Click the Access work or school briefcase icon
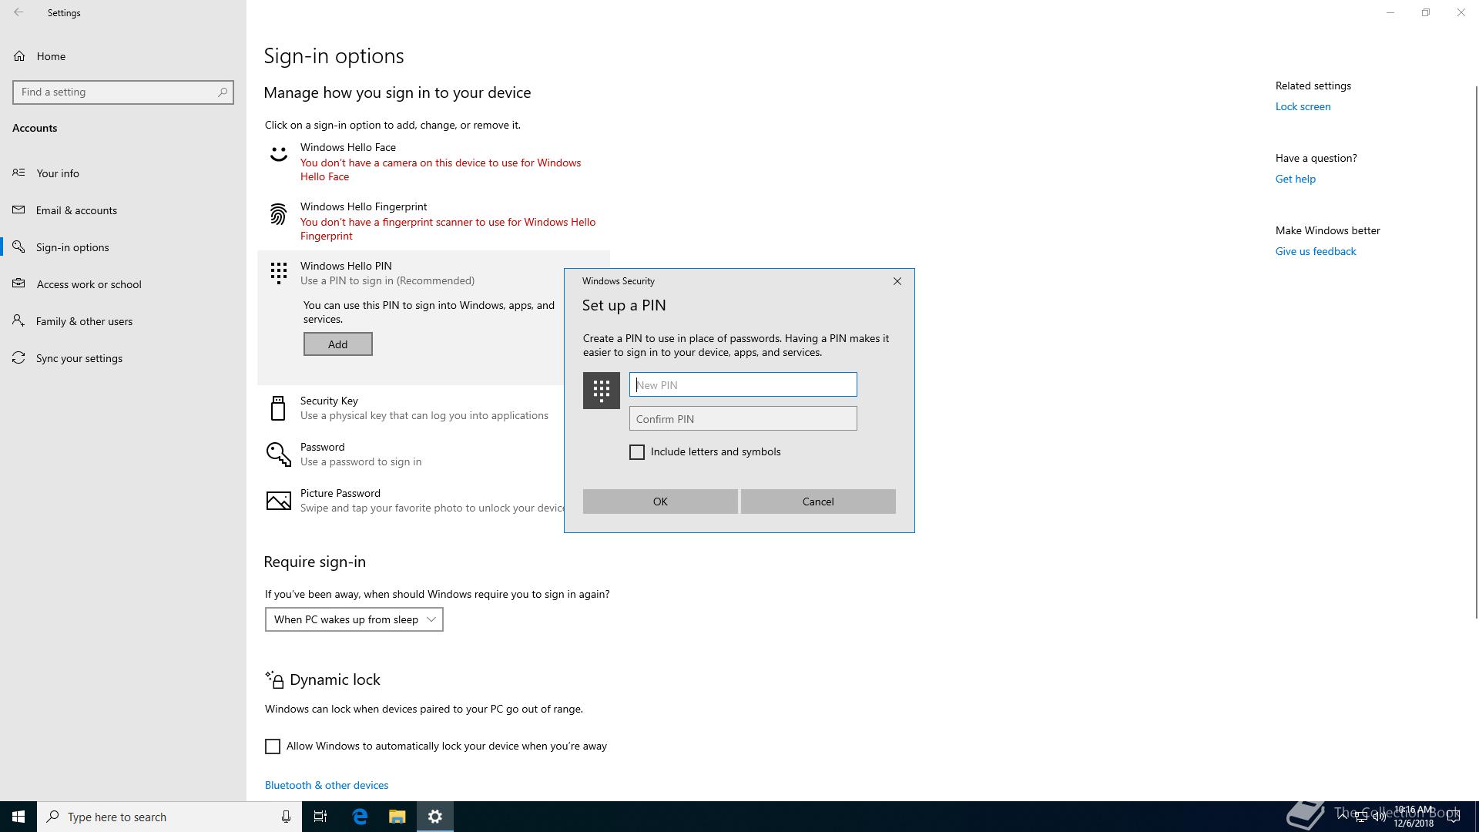The height and width of the screenshot is (832, 1479). click(x=18, y=283)
